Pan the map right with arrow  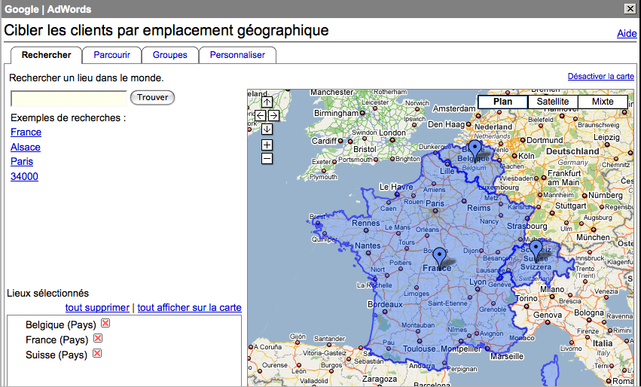point(273,115)
